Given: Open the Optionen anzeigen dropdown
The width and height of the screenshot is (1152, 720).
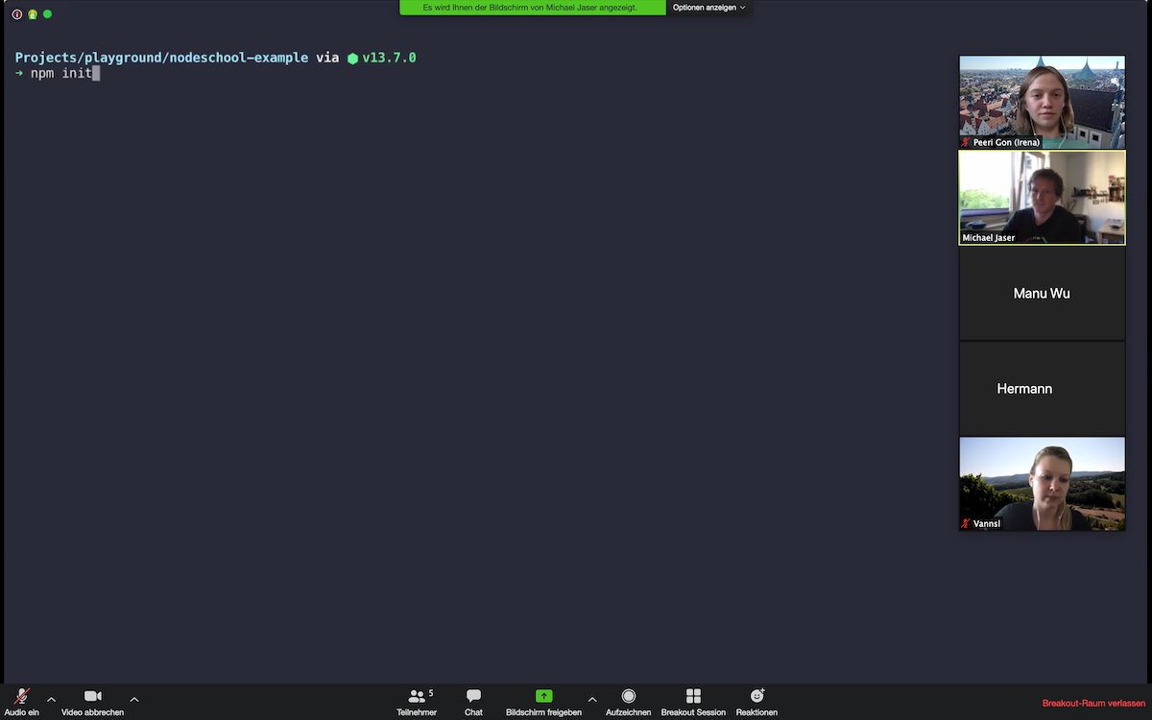Looking at the screenshot, I should [708, 8].
